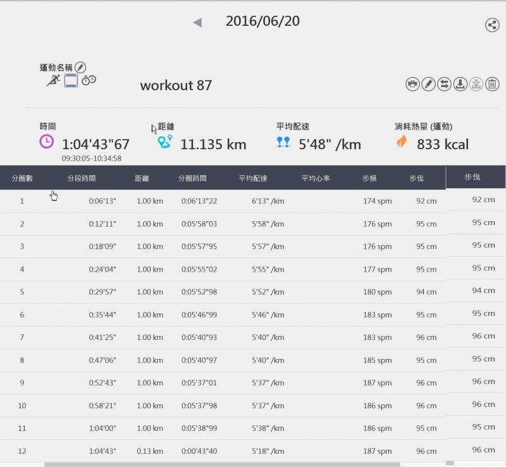
Task: Click 180 spm cadence cell
Action: [377, 292]
